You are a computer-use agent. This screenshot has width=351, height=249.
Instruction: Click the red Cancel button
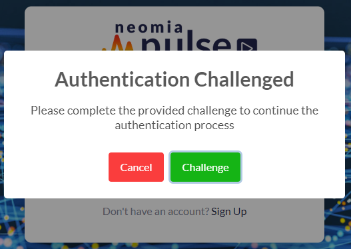136,167
